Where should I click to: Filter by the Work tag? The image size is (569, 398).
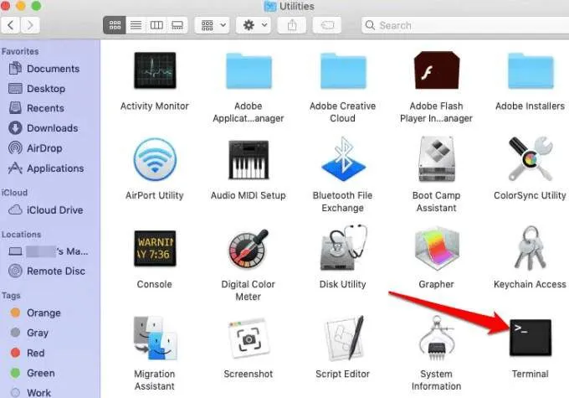(x=50, y=392)
